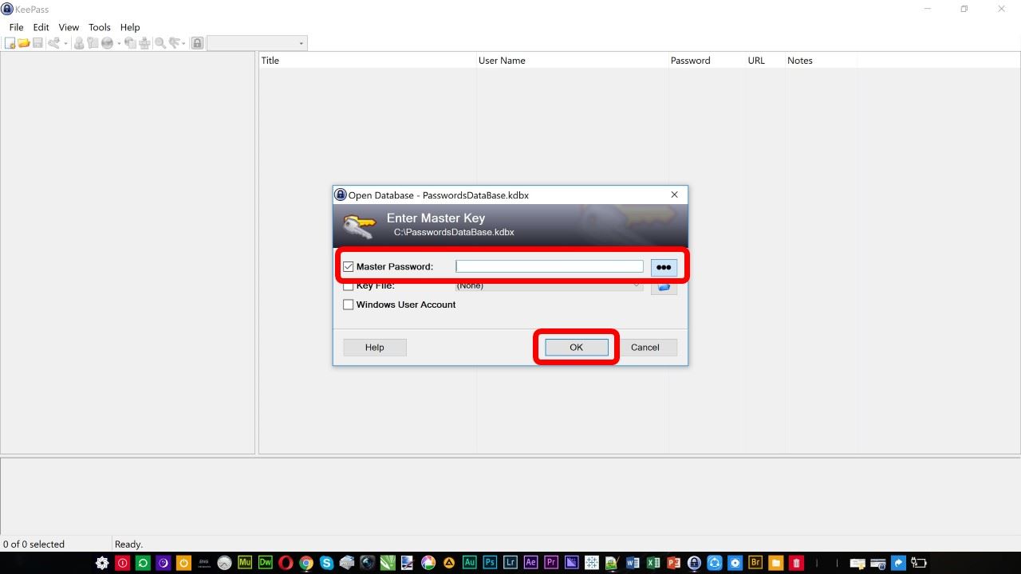Viewport: 1021px width, 574px height.
Task: Open the View menu
Action: (69, 27)
